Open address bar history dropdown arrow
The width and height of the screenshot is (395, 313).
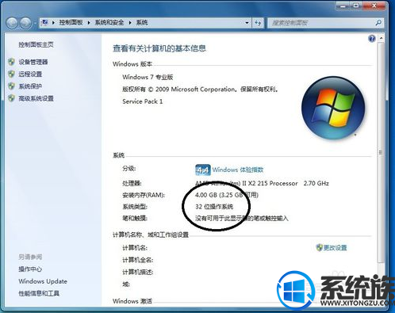click(247, 23)
